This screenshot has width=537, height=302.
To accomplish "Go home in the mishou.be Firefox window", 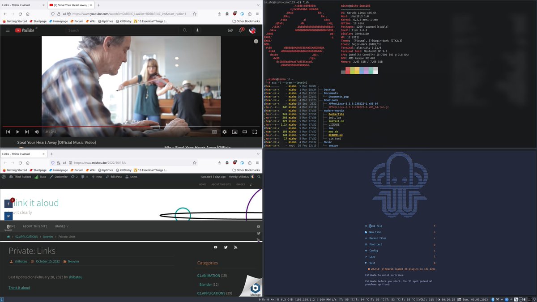I will 27,163.
